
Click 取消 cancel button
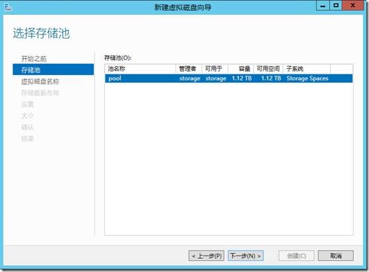click(336, 255)
